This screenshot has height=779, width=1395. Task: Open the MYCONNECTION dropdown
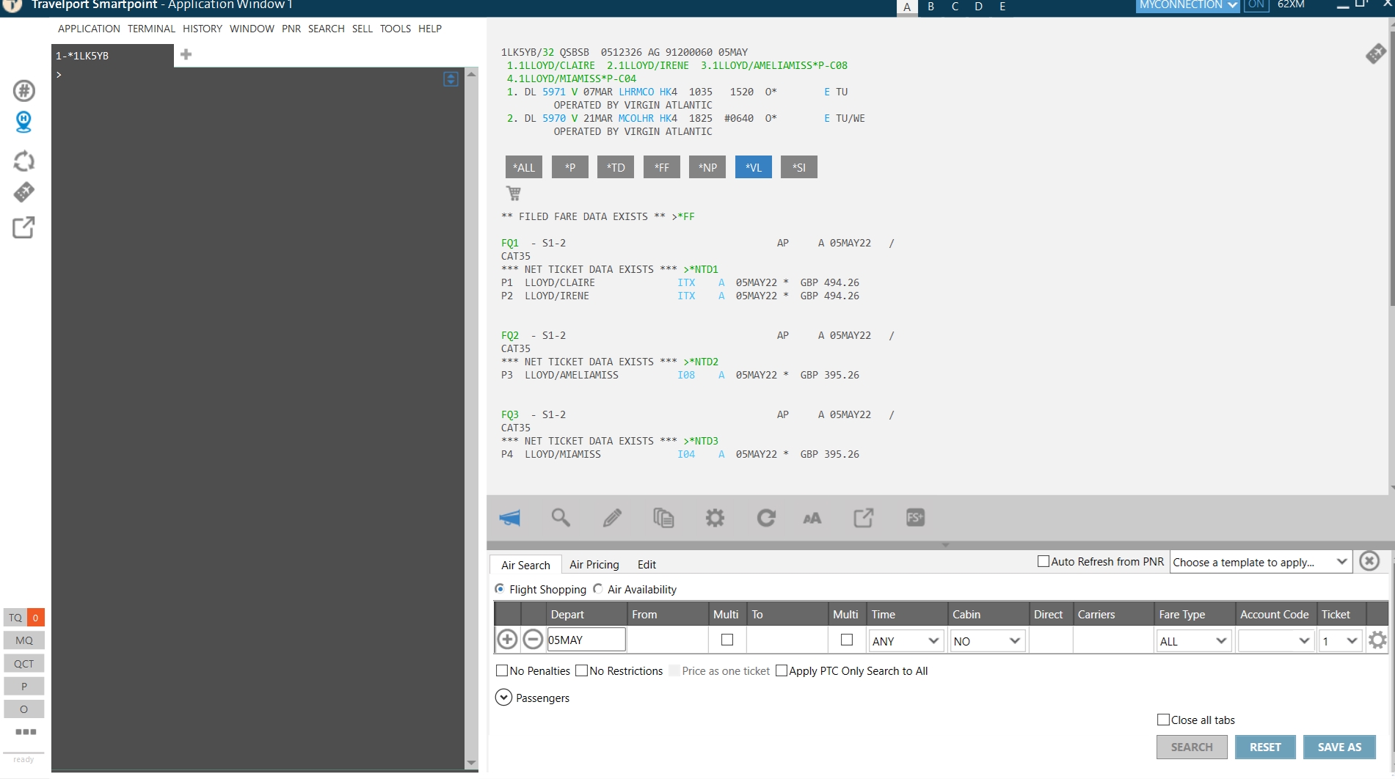point(1188,5)
